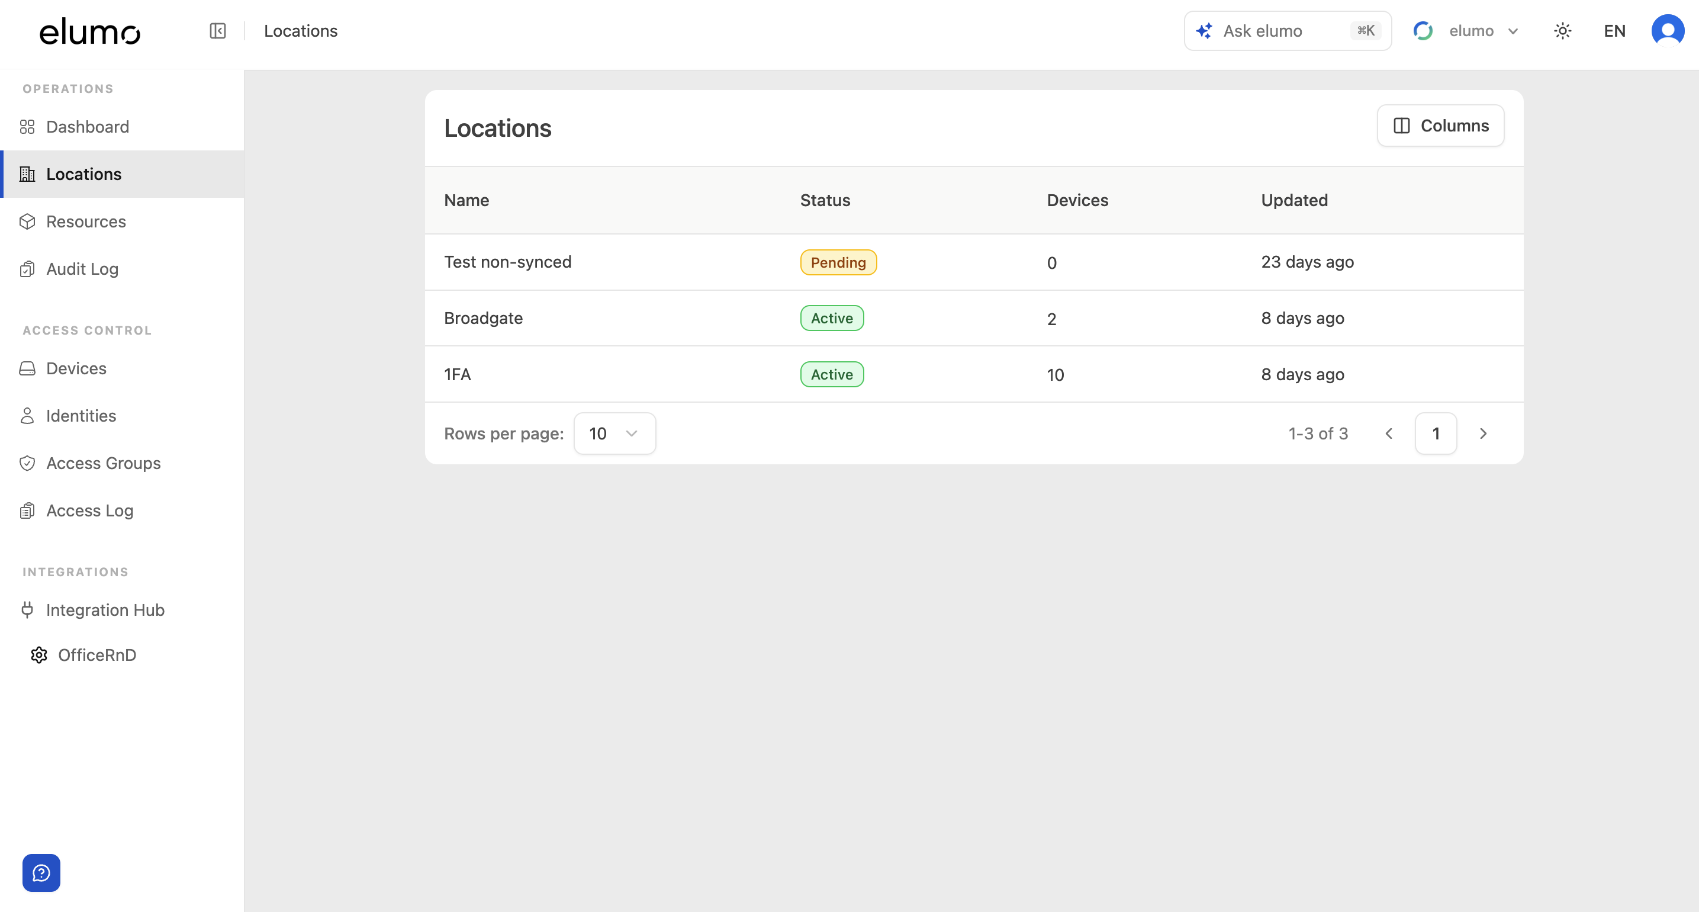
Task: Click the Audit Log clipboard icon
Action: 27,269
